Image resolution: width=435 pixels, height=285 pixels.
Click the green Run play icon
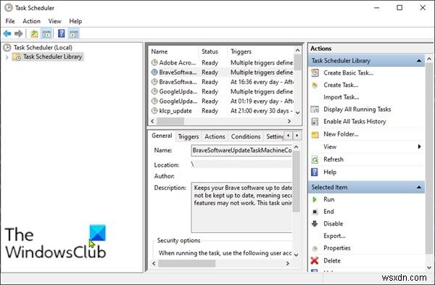(315, 199)
